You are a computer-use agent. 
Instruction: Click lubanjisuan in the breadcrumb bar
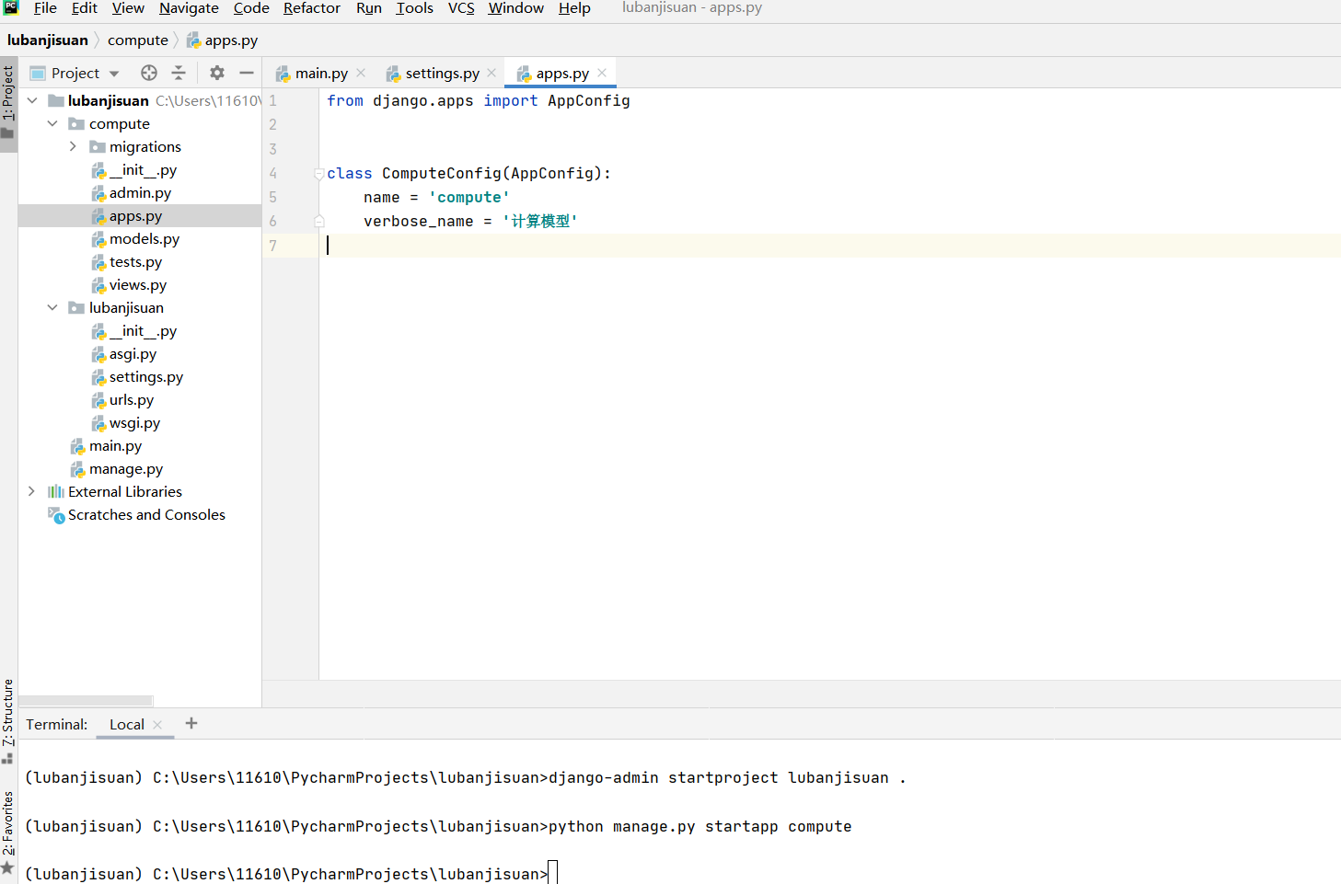[48, 40]
